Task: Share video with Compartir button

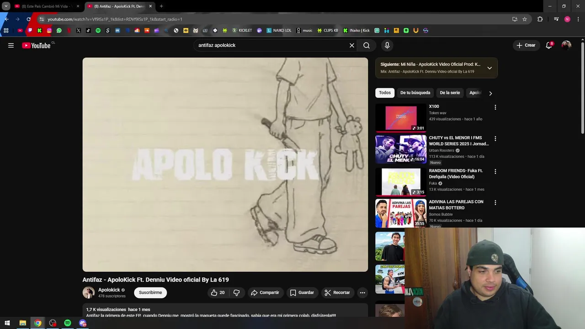Action: pyautogui.click(x=265, y=292)
